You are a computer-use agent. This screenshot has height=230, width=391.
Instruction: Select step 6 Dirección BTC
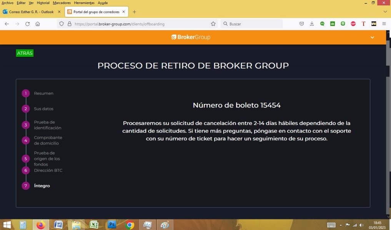[x=42, y=170]
